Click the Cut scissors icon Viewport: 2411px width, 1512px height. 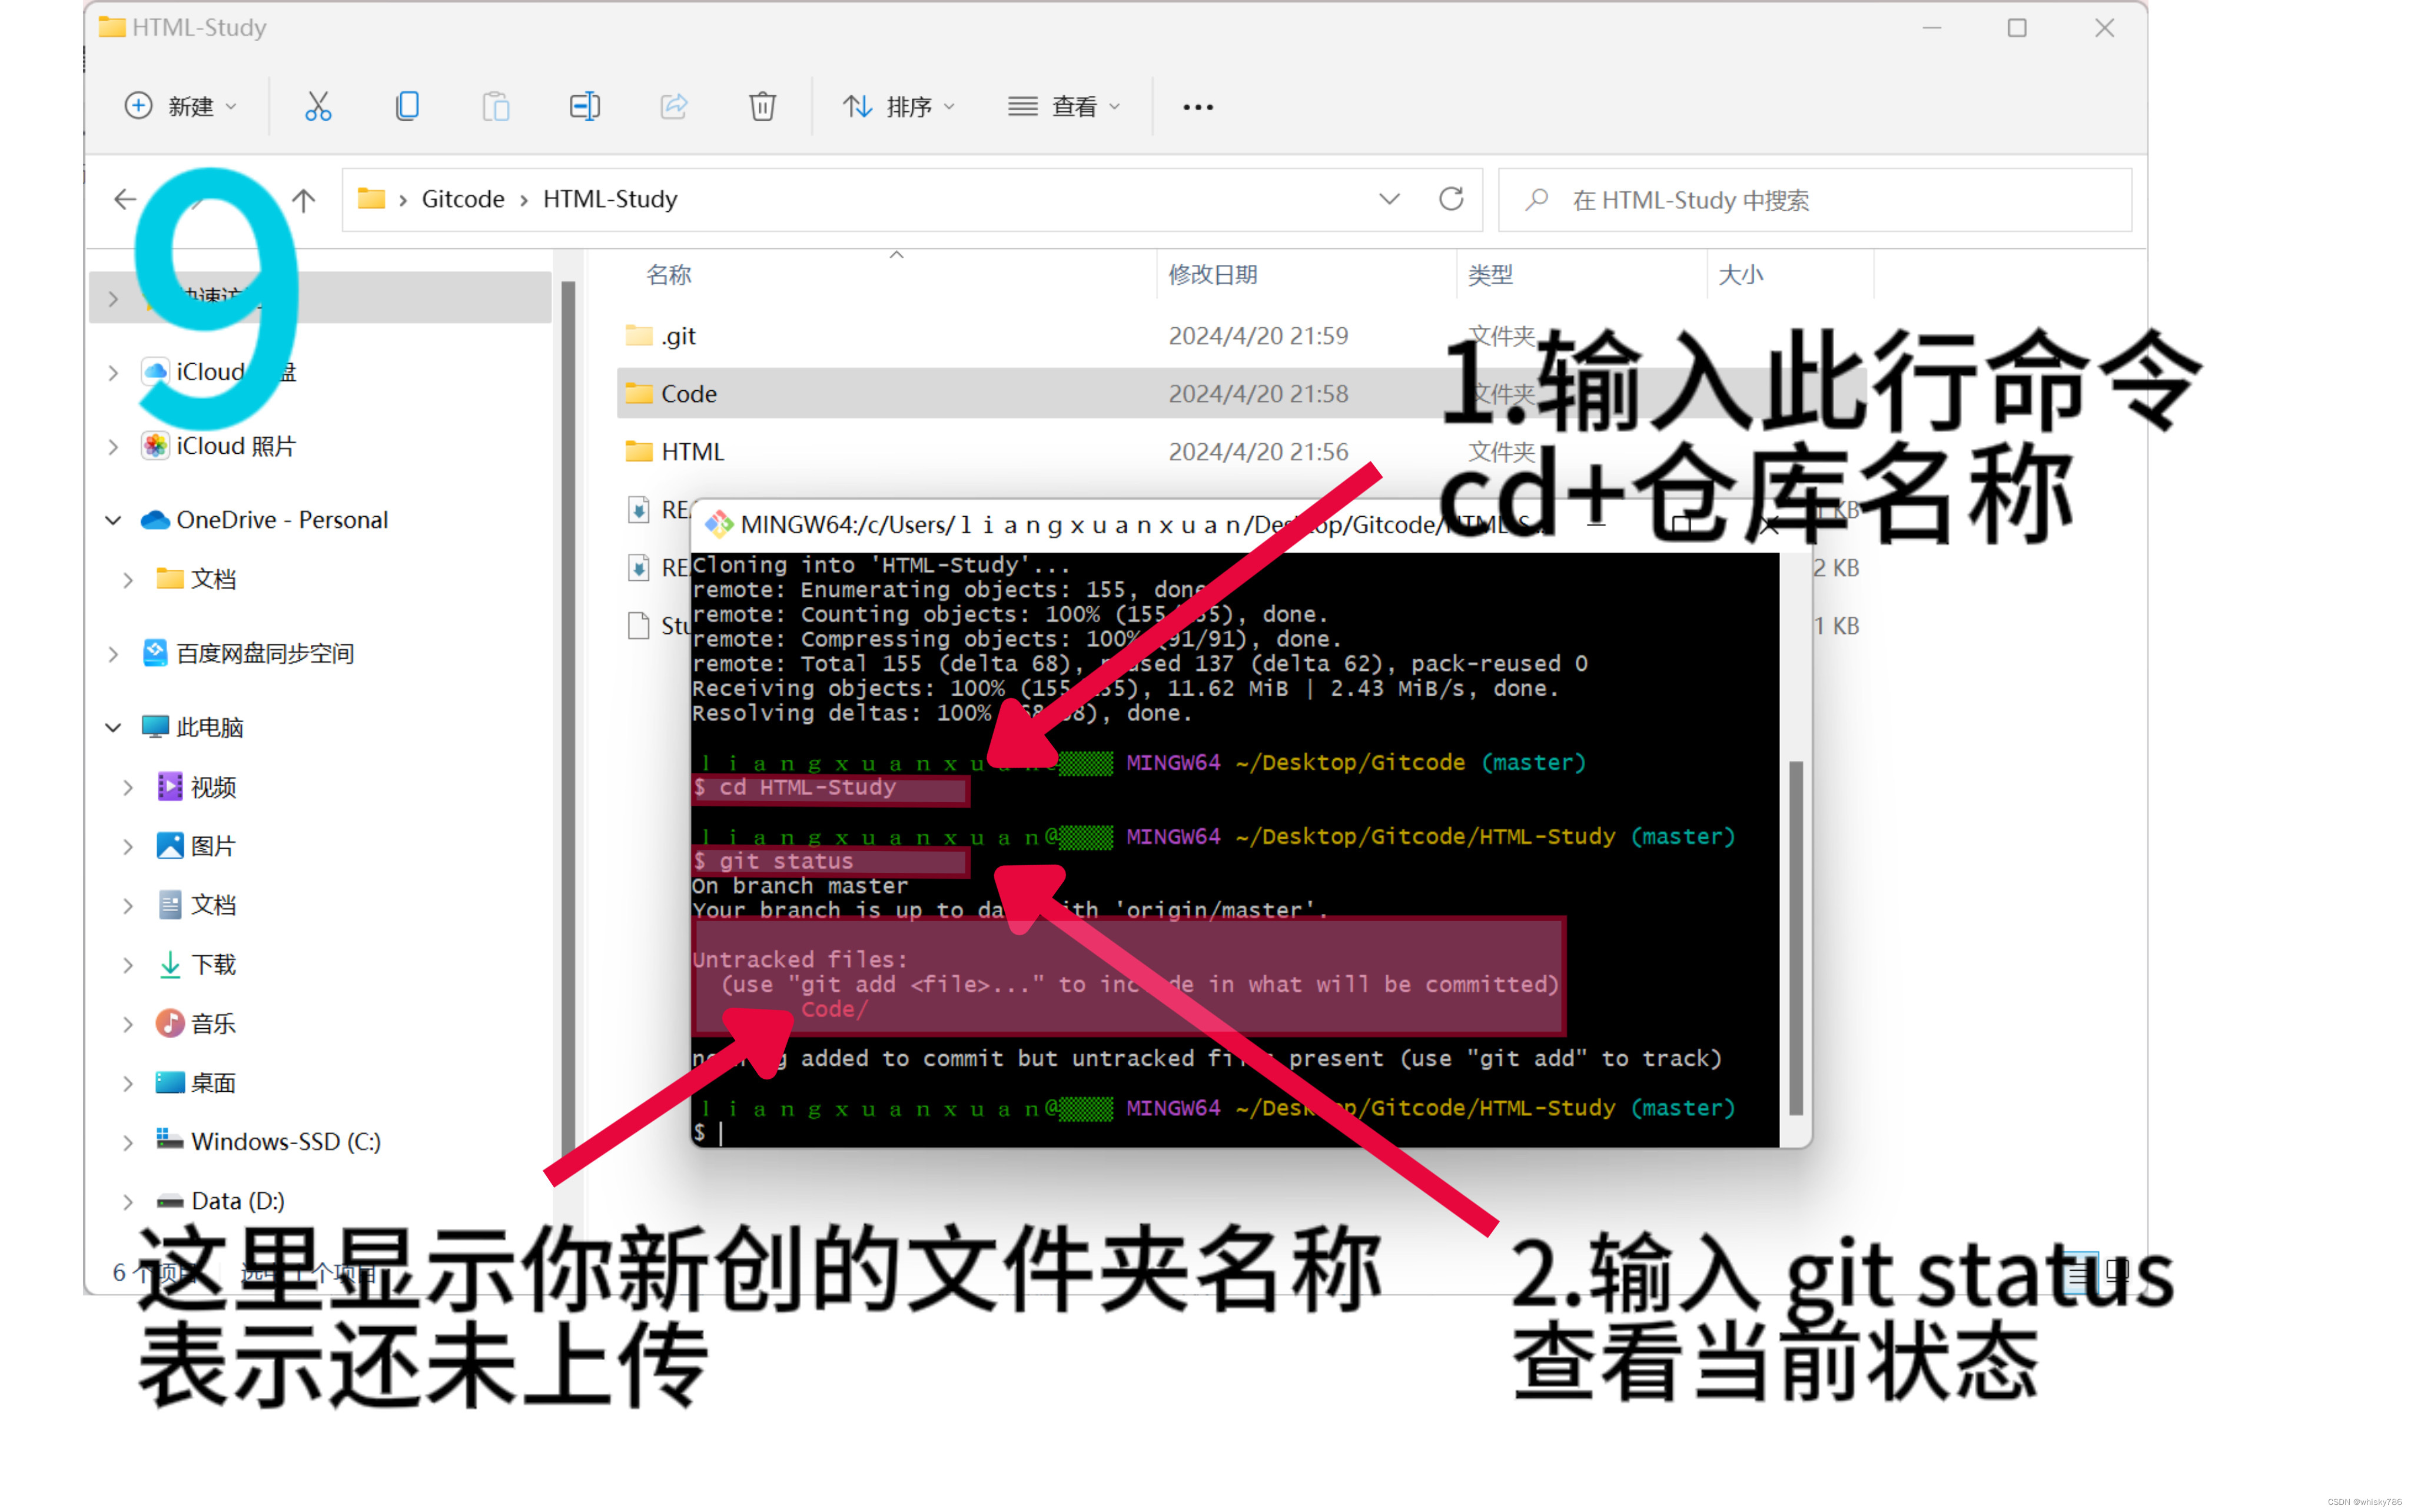coord(317,106)
